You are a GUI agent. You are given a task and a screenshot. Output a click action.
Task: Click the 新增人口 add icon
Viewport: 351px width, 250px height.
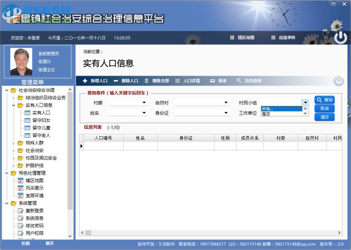(85, 80)
